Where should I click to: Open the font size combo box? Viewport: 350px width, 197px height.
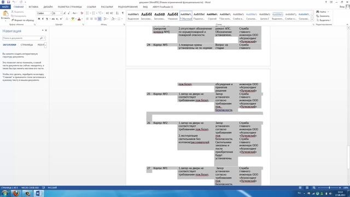[x=57, y=13]
